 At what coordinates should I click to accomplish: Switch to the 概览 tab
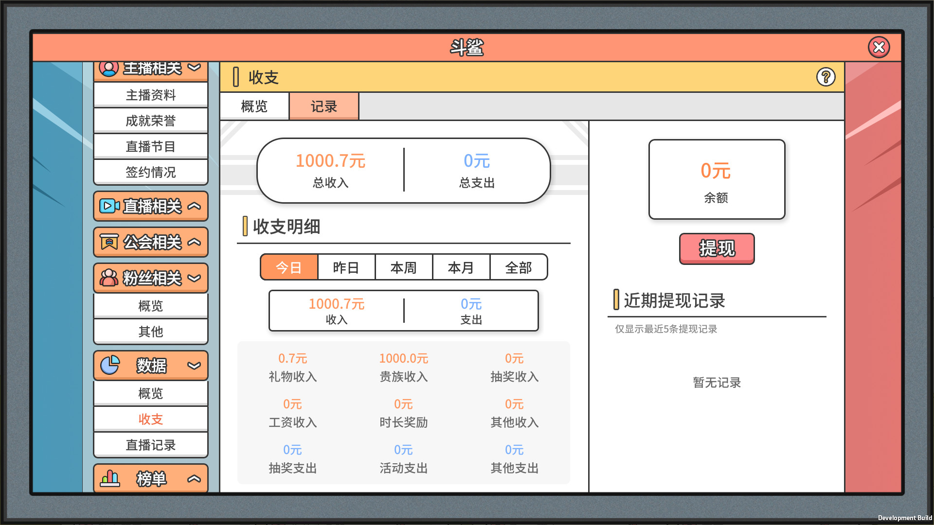[254, 106]
